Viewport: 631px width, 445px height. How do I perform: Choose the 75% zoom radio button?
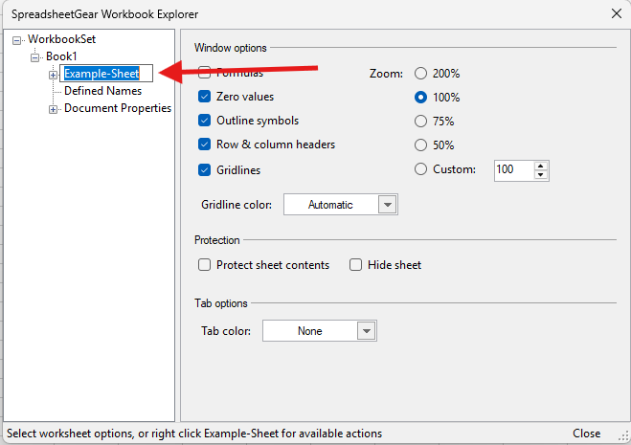[x=420, y=121]
